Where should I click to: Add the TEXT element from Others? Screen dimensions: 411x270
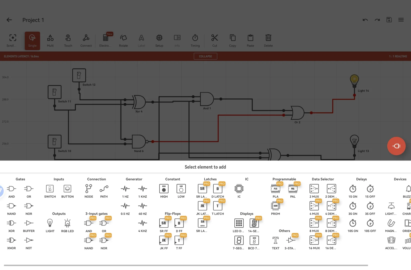coord(275,243)
